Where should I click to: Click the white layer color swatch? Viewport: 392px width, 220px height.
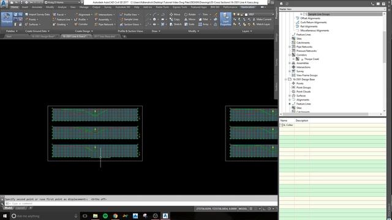click(x=246, y=15)
